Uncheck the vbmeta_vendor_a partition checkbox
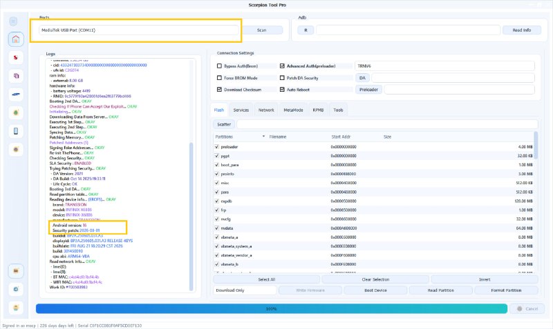 (x=216, y=255)
